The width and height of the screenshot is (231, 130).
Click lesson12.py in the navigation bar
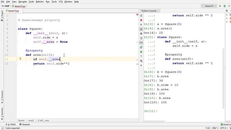tap(19, 6)
